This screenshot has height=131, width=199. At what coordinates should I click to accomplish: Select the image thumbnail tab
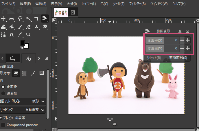pos(61,12)
